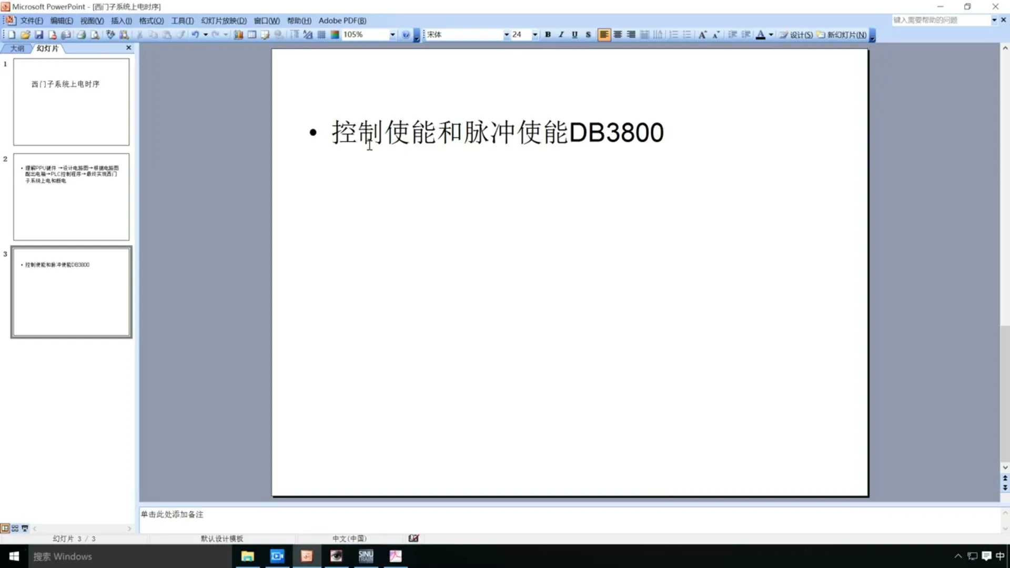Expand the zoom level dropdown
The height and width of the screenshot is (568, 1010).
click(x=392, y=34)
